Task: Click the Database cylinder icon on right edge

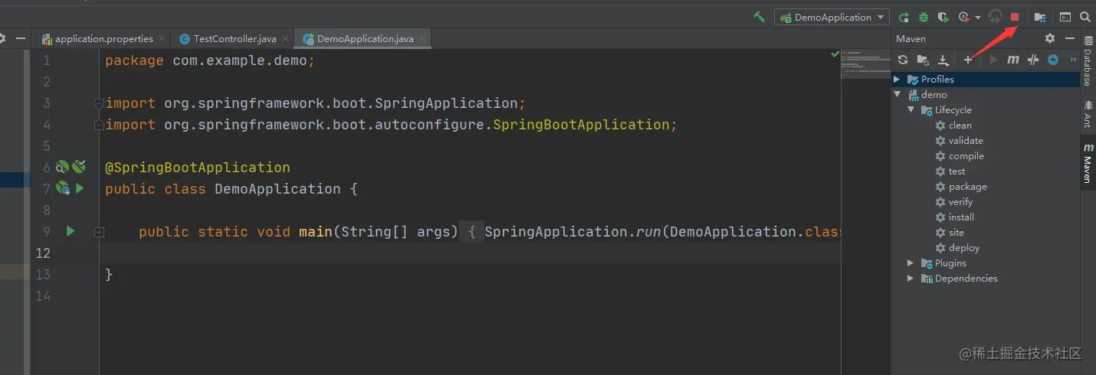Action: 1088,40
